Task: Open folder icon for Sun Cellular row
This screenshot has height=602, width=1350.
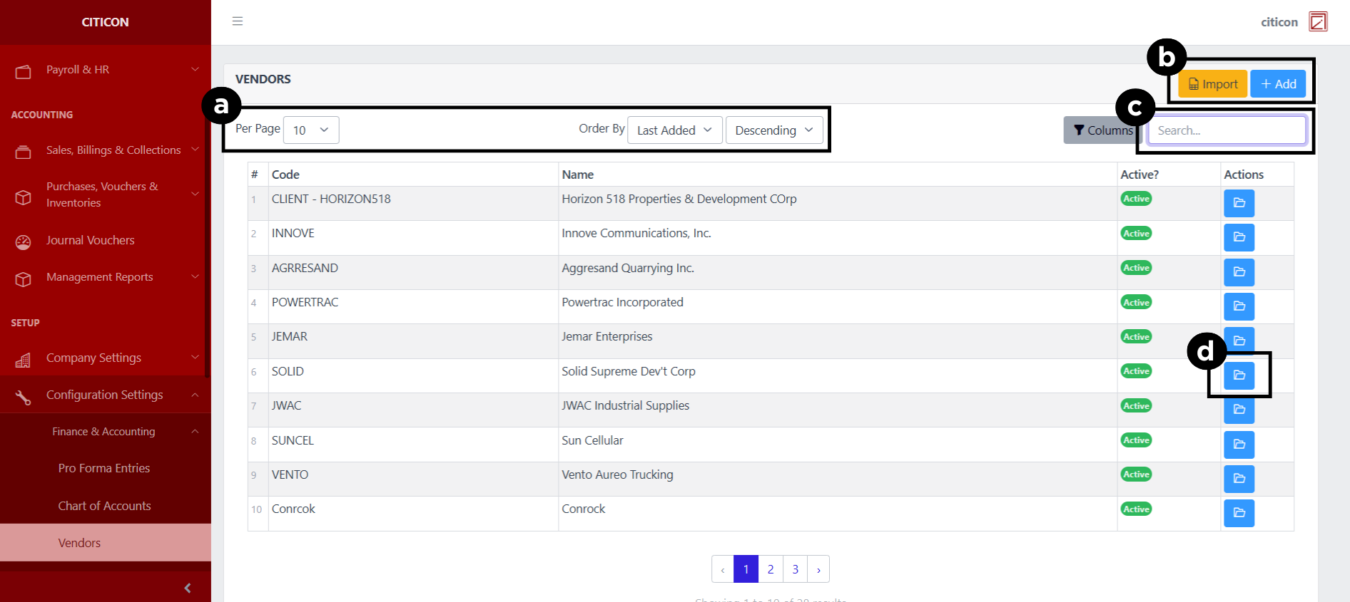Action: pos(1239,444)
